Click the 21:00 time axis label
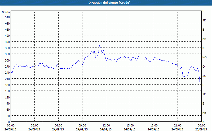Viewport: 212px width, 132px height. pos(178,126)
